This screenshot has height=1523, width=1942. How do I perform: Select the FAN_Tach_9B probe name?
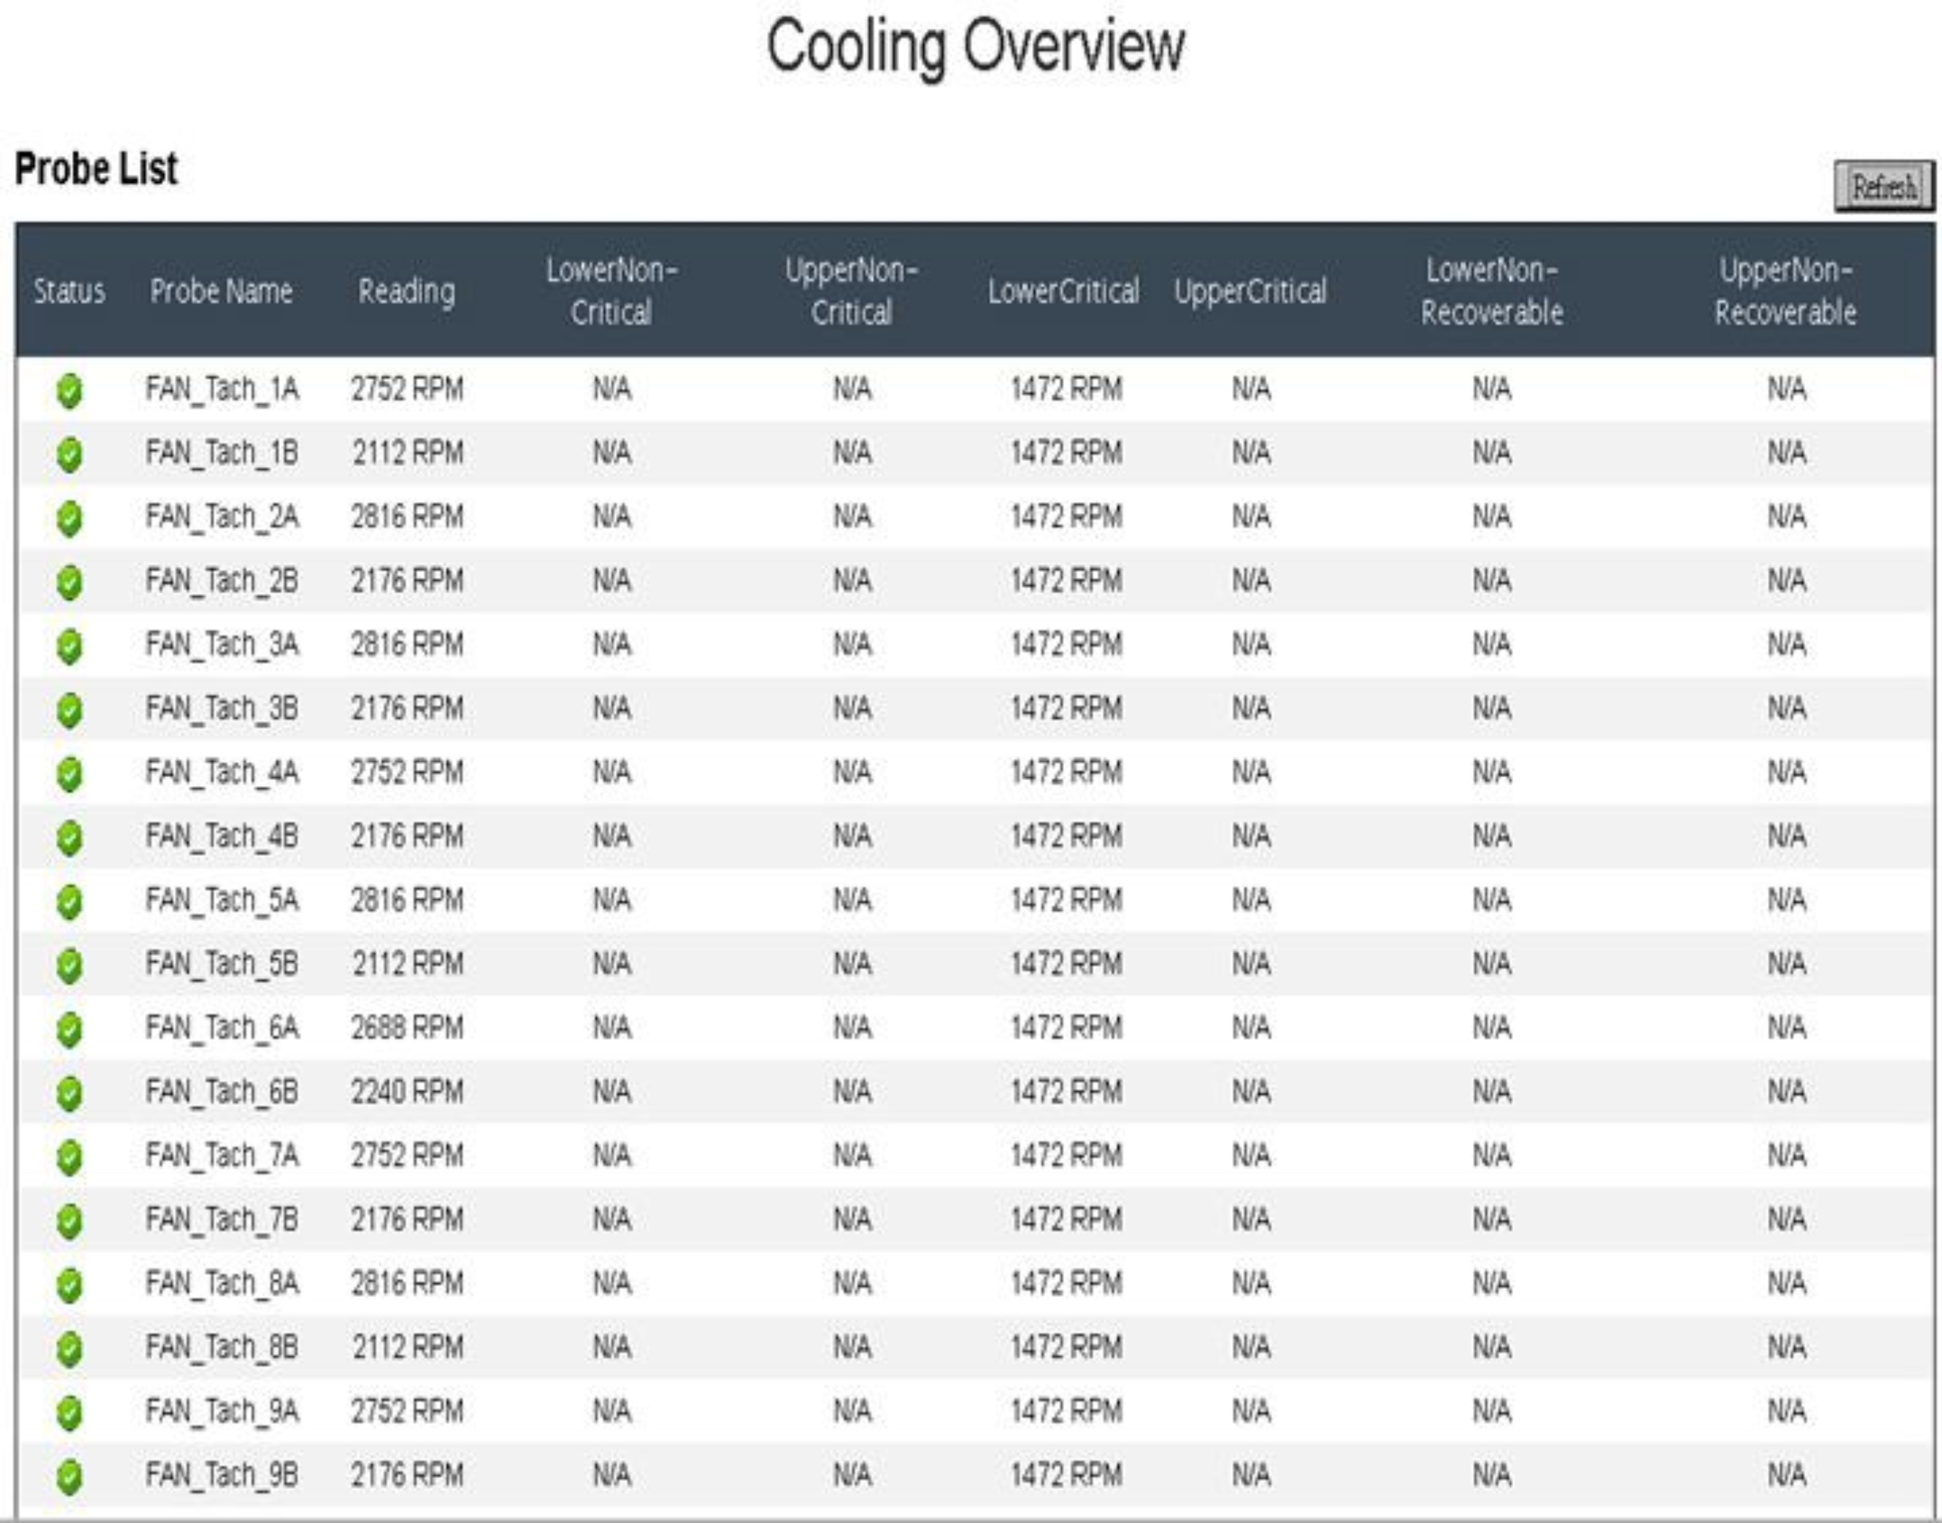coord(222,1476)
